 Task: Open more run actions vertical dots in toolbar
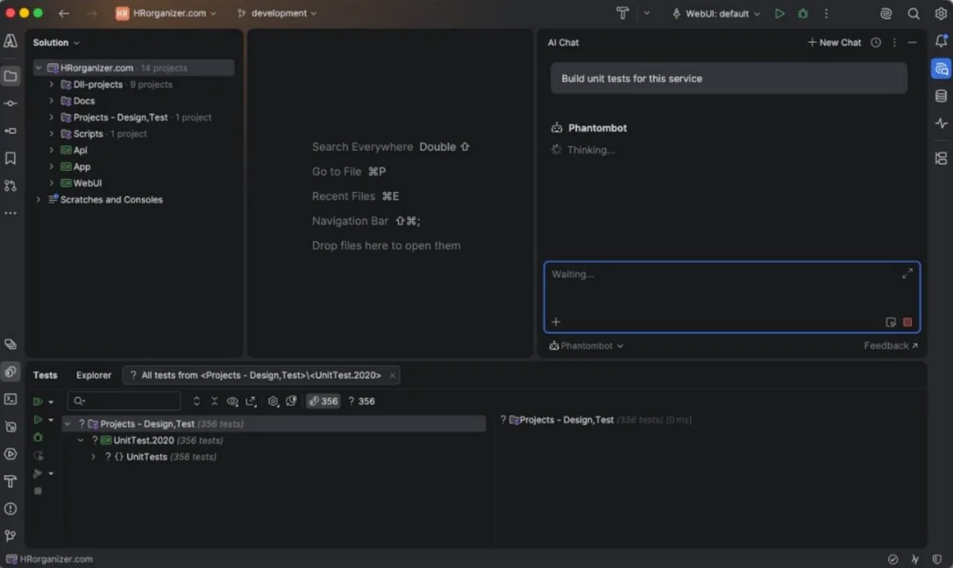click(x=826, y=13)
